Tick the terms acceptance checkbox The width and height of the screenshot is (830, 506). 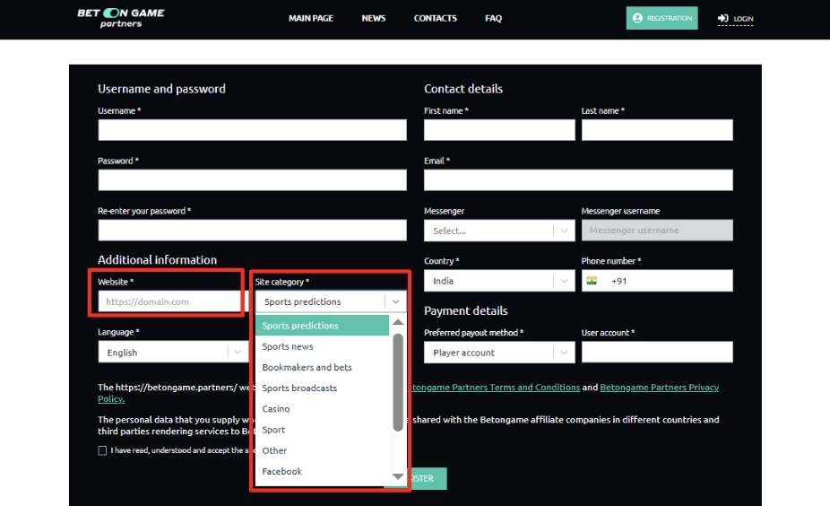tap(102, 450)
